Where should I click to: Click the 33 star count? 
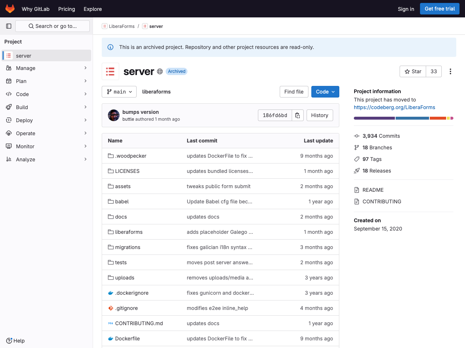coord(434,71)
